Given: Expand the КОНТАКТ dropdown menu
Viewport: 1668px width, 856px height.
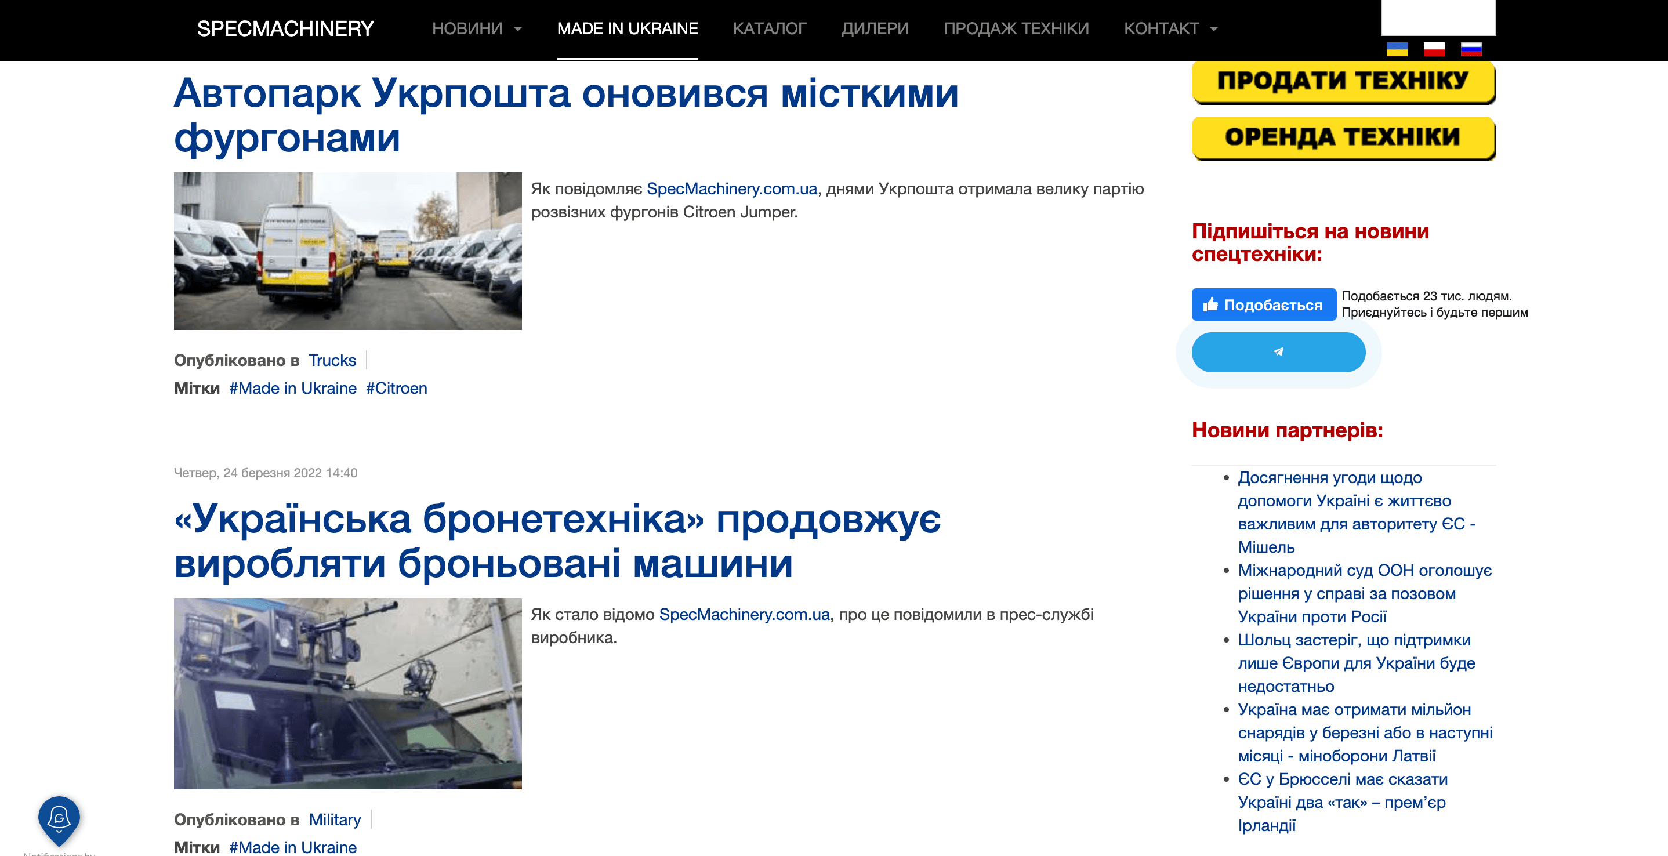Looking at the screenshot, I should click(x=1171, y=28).
